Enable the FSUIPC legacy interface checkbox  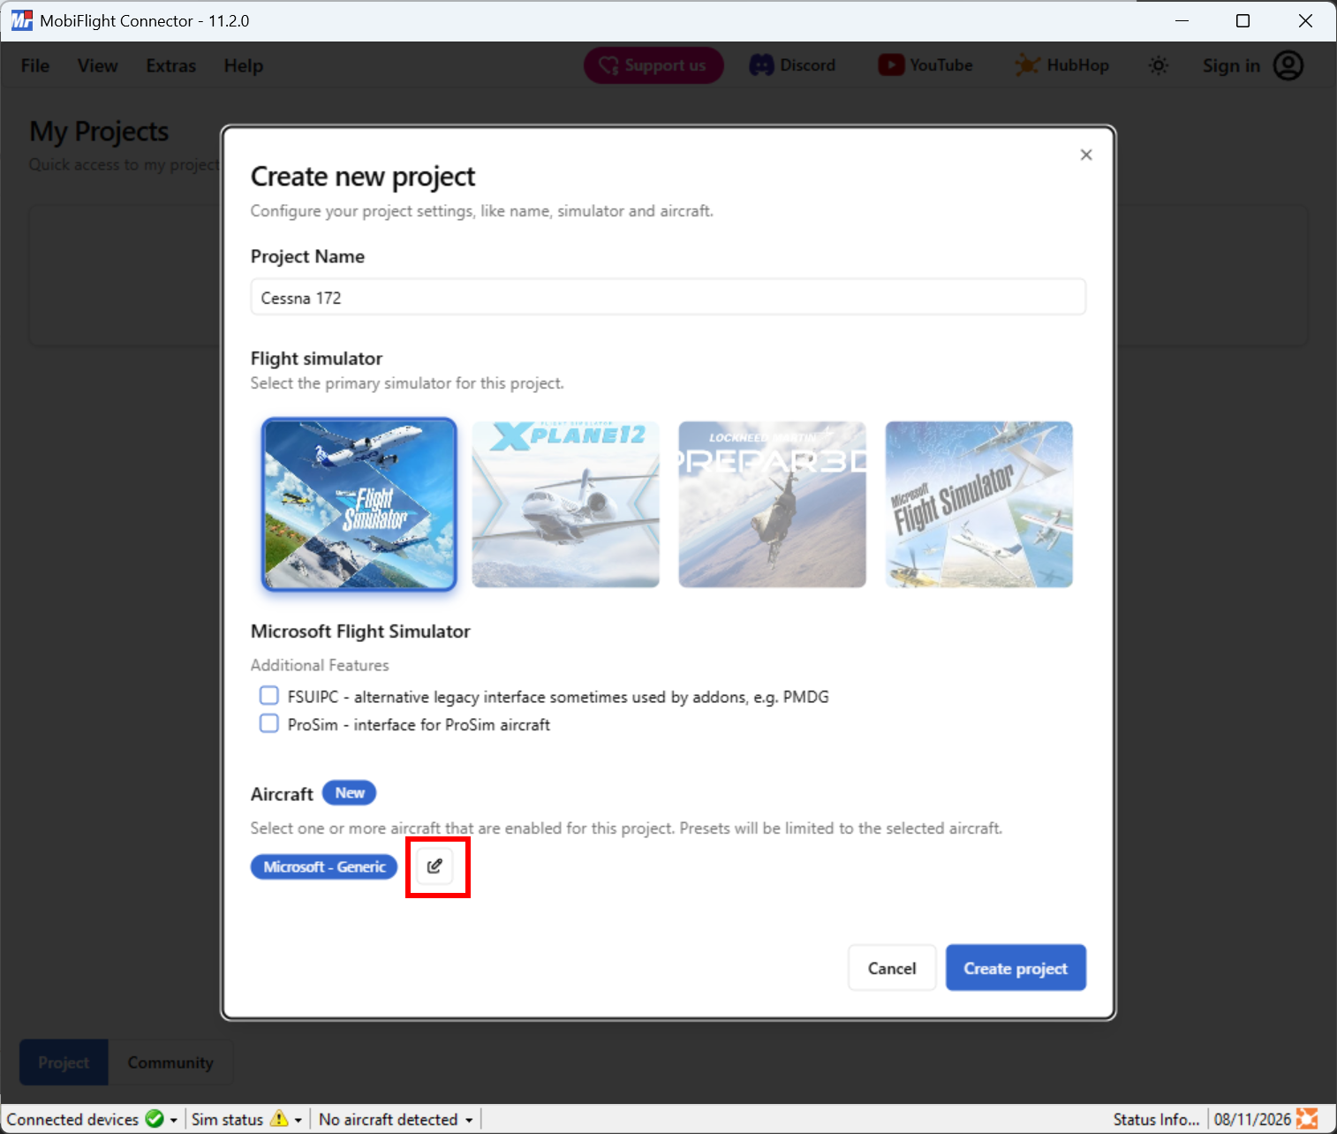pos(269,696)
